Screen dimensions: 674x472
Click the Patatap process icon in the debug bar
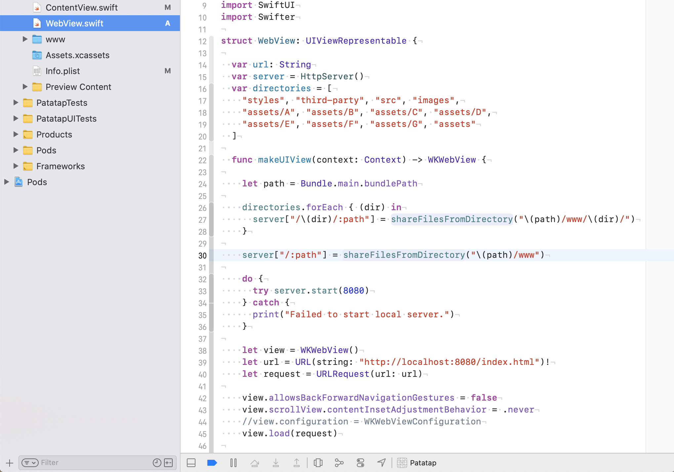click(402, 462)
